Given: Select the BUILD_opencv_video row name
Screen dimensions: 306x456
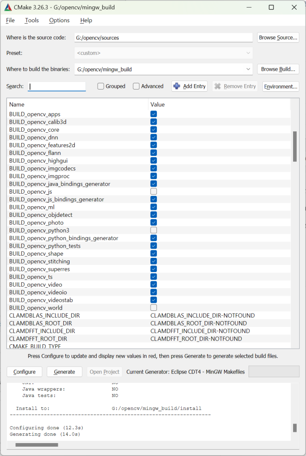Looking at the screenshot, I should tap(36, 285).
